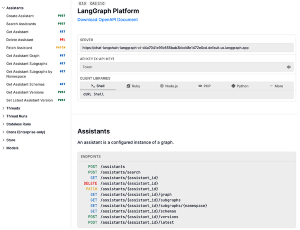Open the Download OpenAPI Document link

[108, 20]
